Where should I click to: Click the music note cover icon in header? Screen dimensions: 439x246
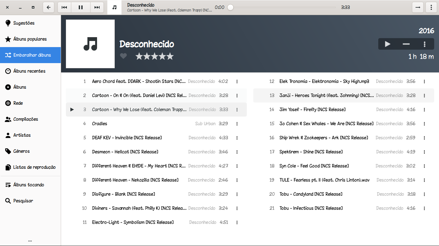[x=114, y=7]
